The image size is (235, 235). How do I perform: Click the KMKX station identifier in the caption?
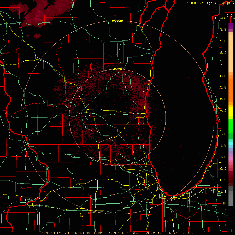click(x=151, y=233)
